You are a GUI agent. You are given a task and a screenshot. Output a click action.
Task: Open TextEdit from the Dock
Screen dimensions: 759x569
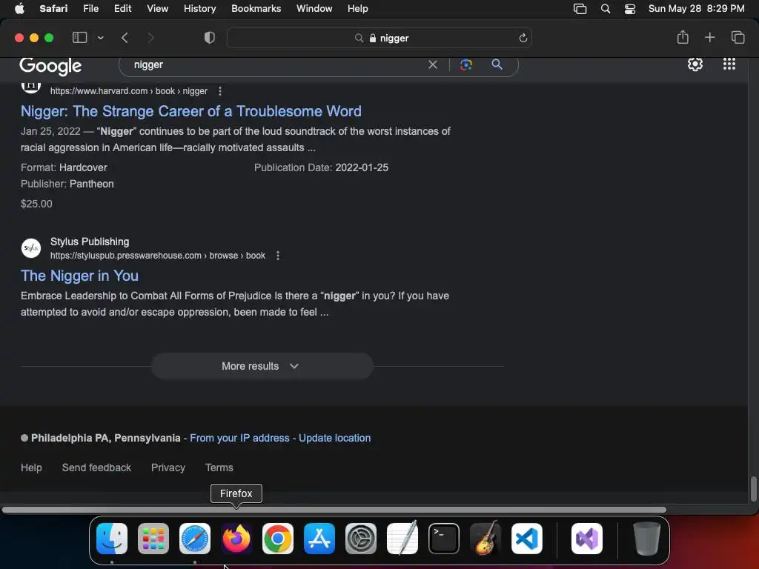click(402, 539)
